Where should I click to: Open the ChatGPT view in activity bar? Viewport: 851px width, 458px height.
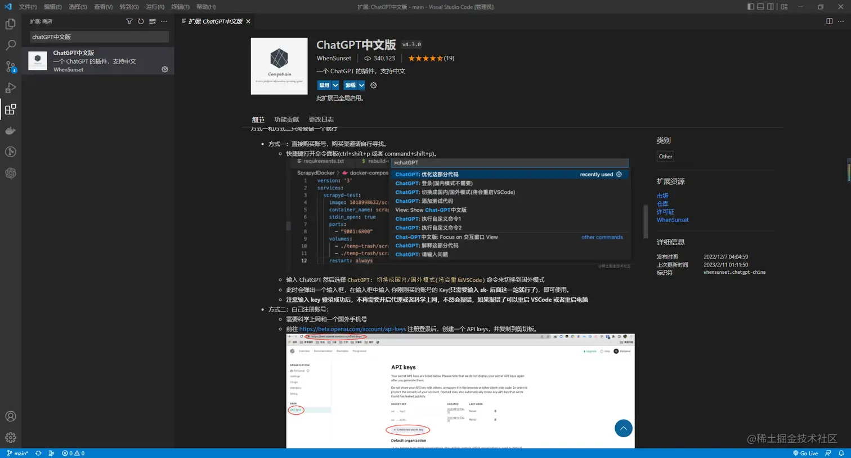(x=10, y=173)
